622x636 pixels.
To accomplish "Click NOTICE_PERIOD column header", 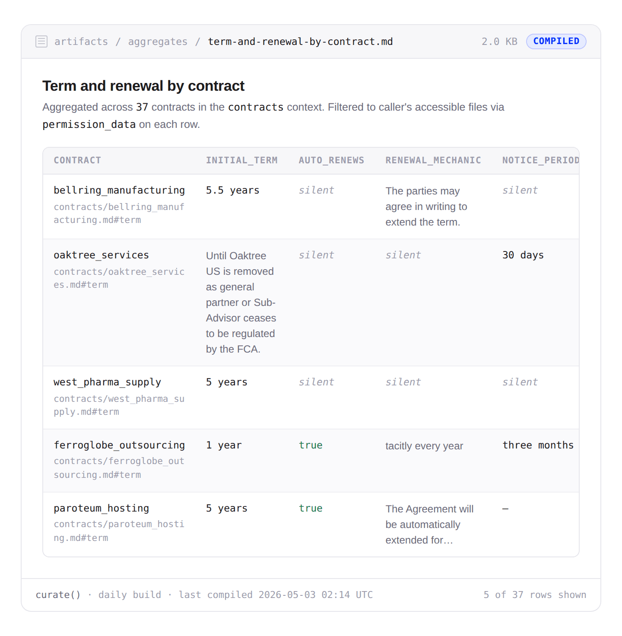I will coord(540,160).
